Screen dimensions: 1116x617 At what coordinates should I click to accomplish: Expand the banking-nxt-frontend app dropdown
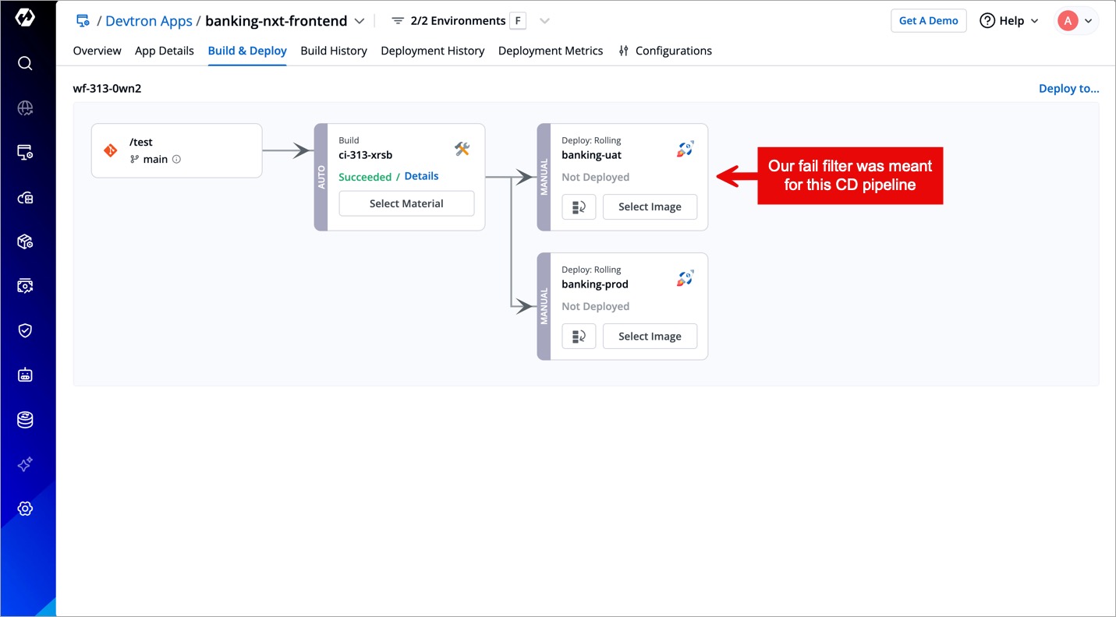(359, 21)
